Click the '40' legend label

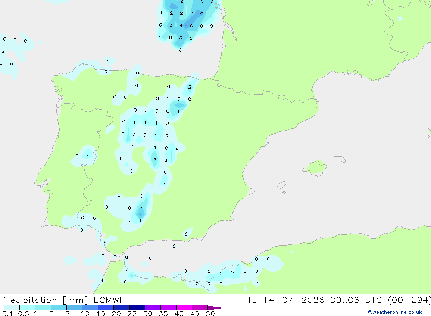pos(179,313)
